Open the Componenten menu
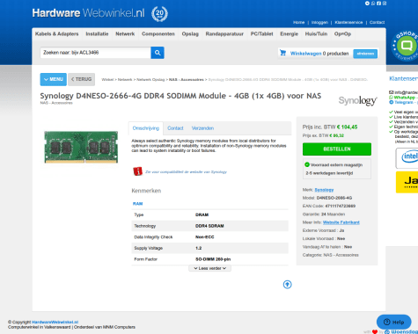 coord(158,34)
